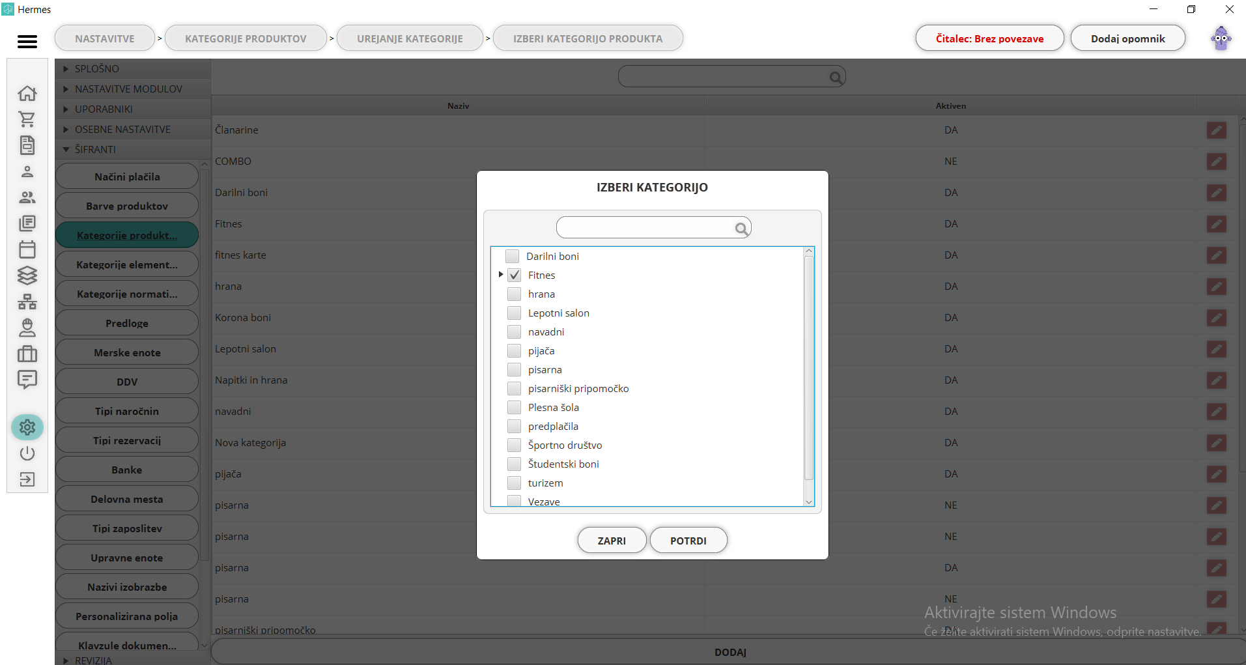Check the pijača checkbox
This screenshot has height=665, width=1246.
coord(515,350)
